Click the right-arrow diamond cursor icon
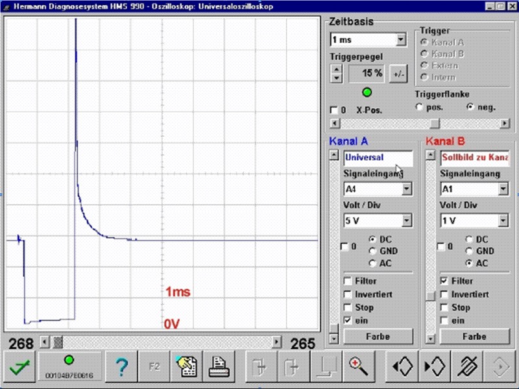The width and height of the screenshot is (519, 389). pyautogui.click(x=435, y=367)
